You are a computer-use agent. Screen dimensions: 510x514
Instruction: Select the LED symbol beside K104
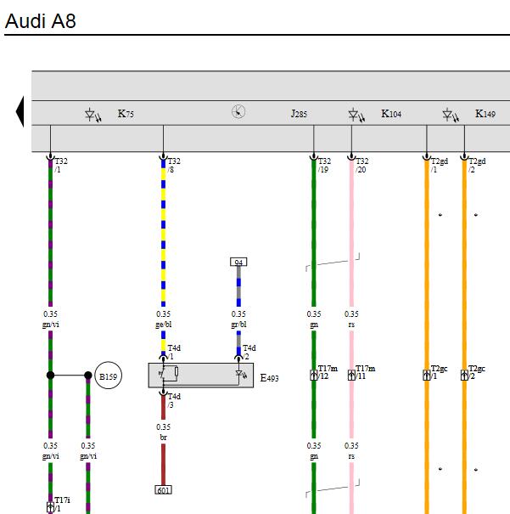(356, 115)
